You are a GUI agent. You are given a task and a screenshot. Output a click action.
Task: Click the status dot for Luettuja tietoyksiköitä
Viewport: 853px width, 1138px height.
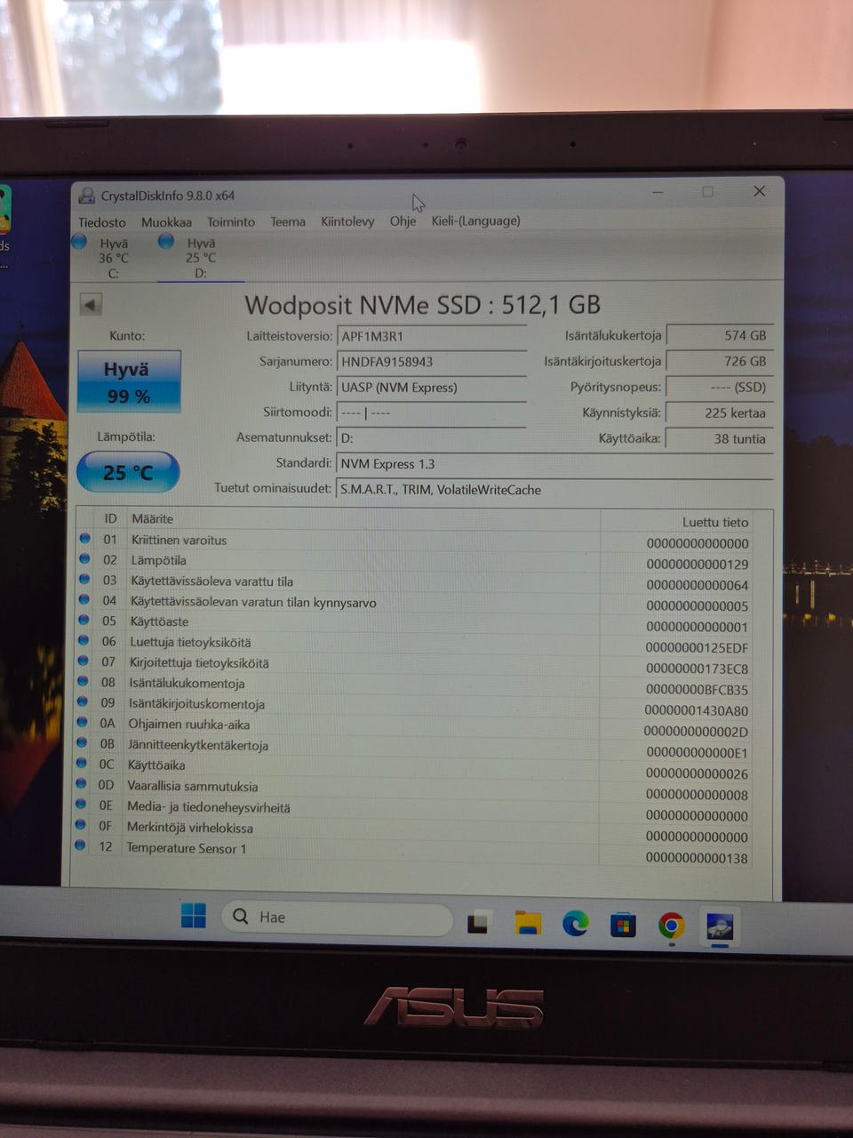tap(84, 640)
